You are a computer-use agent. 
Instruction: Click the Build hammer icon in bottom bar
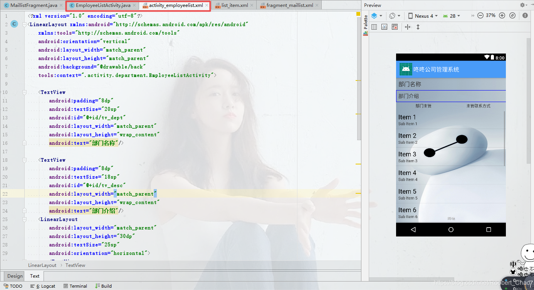pos(97,286)
